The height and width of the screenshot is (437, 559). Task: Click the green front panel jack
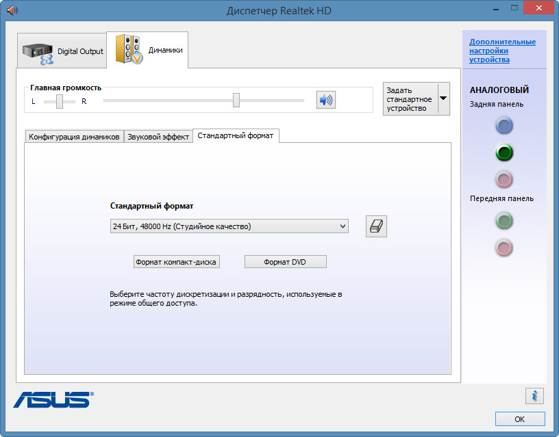point(504,220)
